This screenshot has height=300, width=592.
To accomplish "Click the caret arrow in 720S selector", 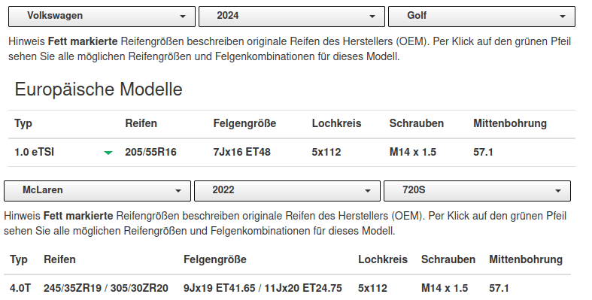I will click(558, 190).
